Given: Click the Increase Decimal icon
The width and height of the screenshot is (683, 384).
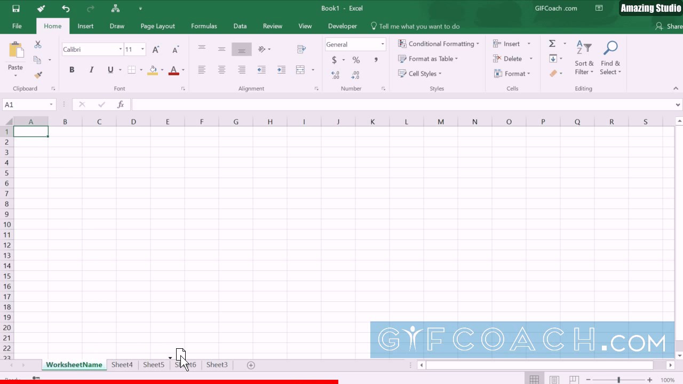Looking at the screenshot, I should pyautogui.click(x=335, y=75).
